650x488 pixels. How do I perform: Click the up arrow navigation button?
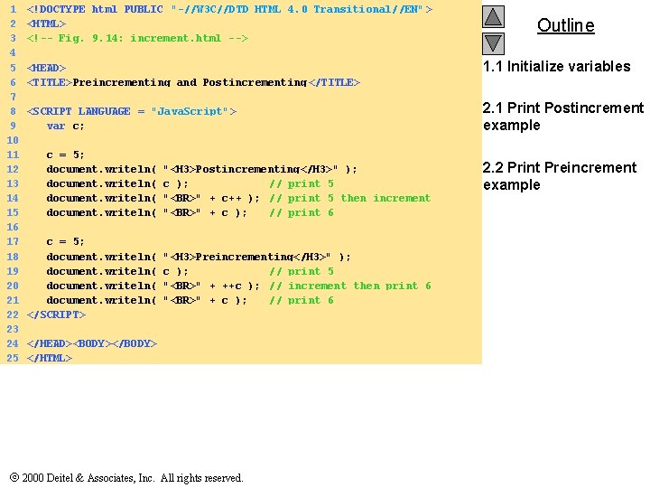(x=493, y=16)
